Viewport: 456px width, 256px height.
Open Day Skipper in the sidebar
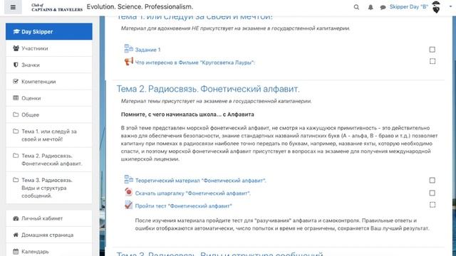49,31
